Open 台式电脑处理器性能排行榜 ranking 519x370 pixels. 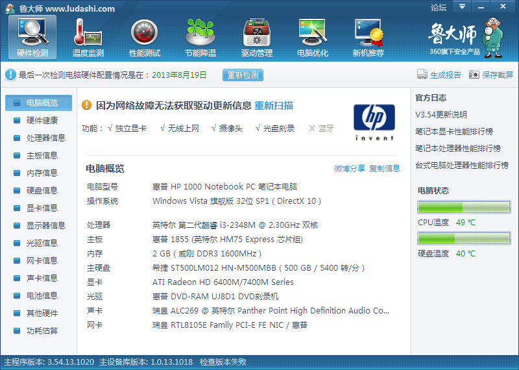click(x=462, y=166)
